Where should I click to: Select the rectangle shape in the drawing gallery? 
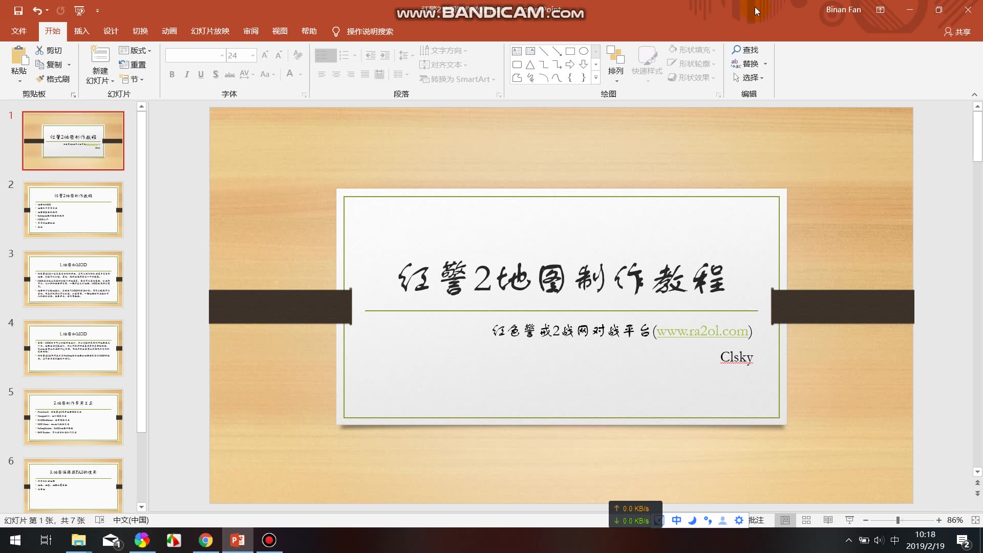tap(570, 51)
